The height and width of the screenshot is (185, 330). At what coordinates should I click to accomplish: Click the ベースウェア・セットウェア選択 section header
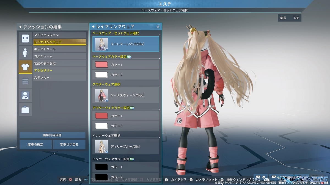pyautogui.click(x=116, y=33)
